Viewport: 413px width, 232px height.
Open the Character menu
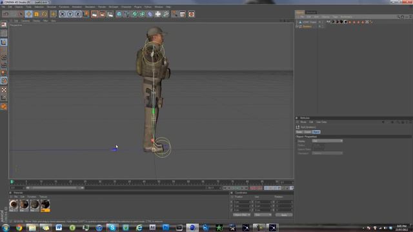point(126,7)
